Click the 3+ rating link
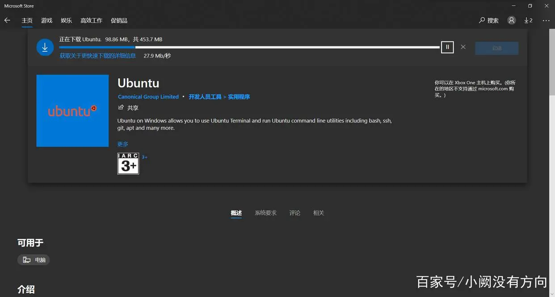The width and height of the screenshot is (555, 297). tap(145, 157)
